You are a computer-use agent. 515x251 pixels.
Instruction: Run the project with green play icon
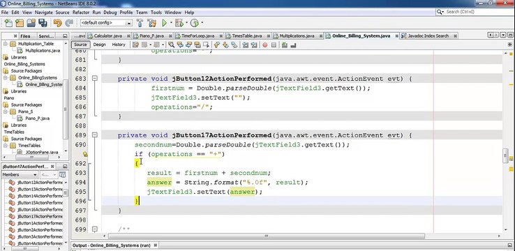point(164,23)
